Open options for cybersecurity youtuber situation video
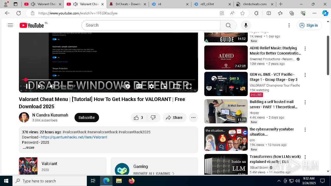 [305, 130]
